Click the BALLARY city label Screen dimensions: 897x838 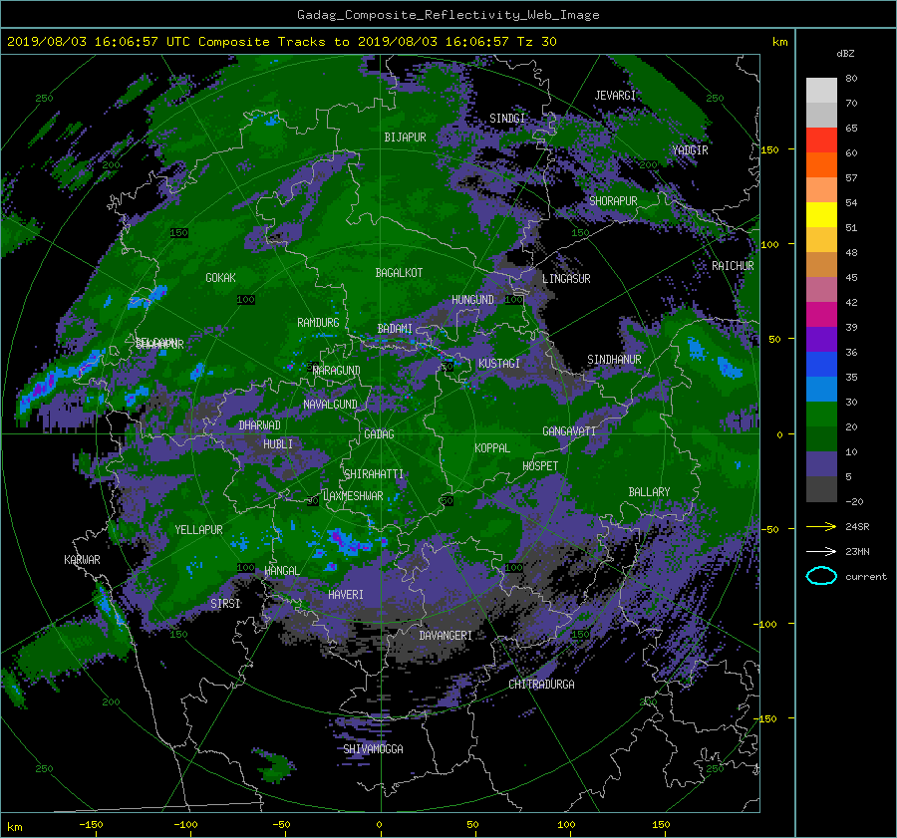(x=649, y=492)
